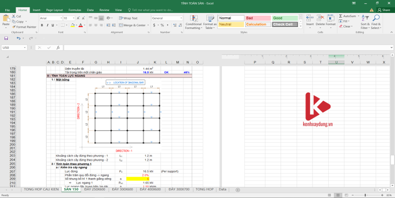This screenshot has height=198, width=395.
Task: Click the Delete cells icon
Action: pos(320,22)
